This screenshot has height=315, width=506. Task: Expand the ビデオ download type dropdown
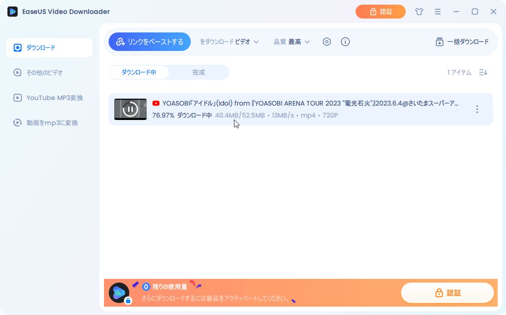(247, 42)
